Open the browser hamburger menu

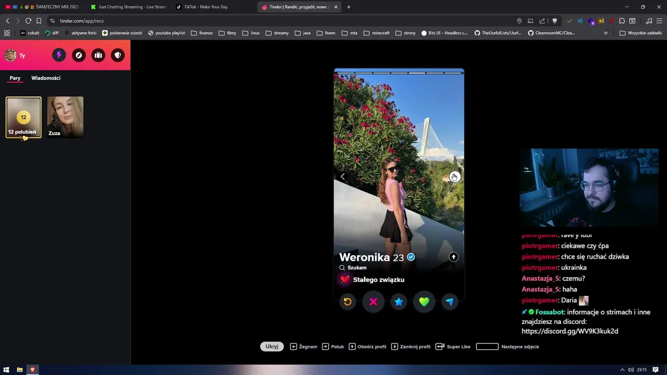pos(659,21)
